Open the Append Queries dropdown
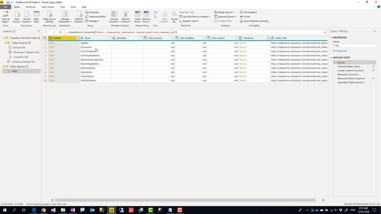381x214 pixels. pos(225,17)
